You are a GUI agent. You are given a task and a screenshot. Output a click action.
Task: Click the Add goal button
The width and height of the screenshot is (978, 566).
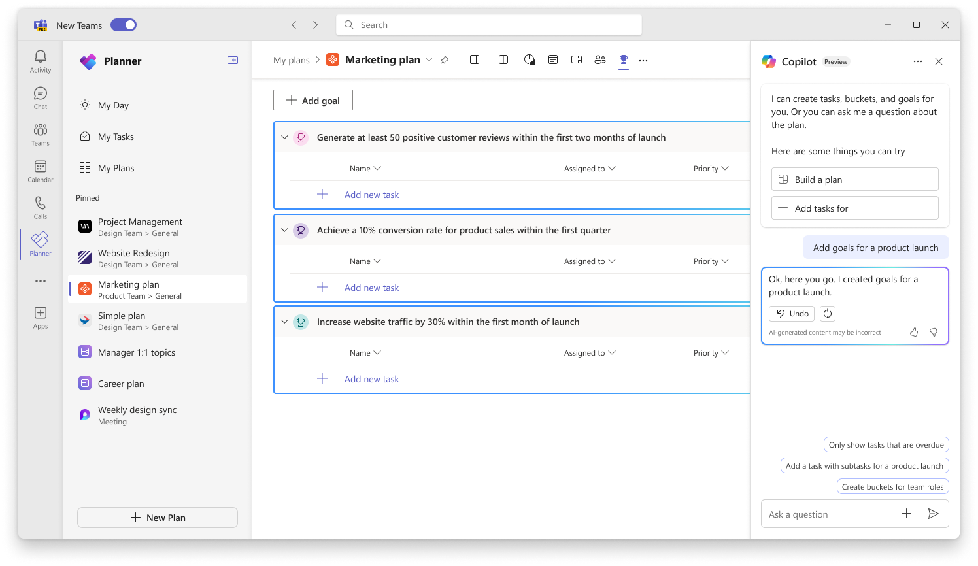(312, 100)
